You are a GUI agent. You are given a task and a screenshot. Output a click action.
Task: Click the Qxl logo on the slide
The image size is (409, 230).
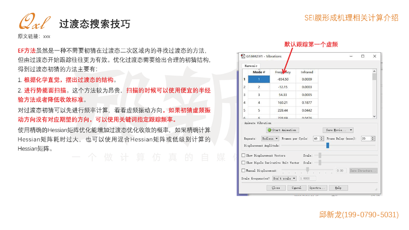point(34,22)
